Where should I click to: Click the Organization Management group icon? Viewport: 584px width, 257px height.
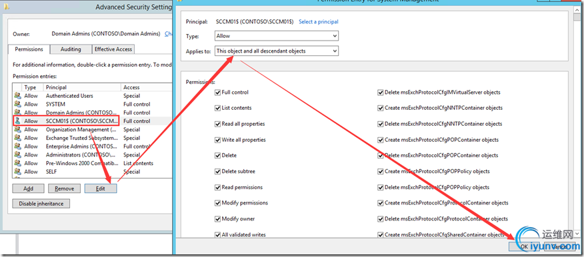click(x=17, y=129)
